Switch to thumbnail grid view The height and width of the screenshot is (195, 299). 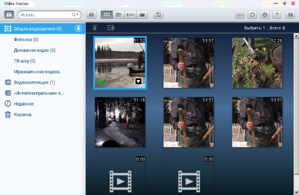pos(107,15)
